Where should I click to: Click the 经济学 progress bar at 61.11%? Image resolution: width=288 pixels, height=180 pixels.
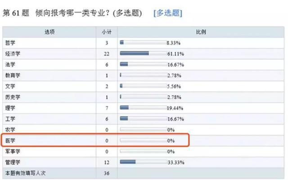click(143, 53)
